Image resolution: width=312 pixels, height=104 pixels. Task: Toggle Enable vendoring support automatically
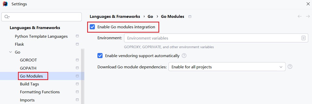(100, 56)
